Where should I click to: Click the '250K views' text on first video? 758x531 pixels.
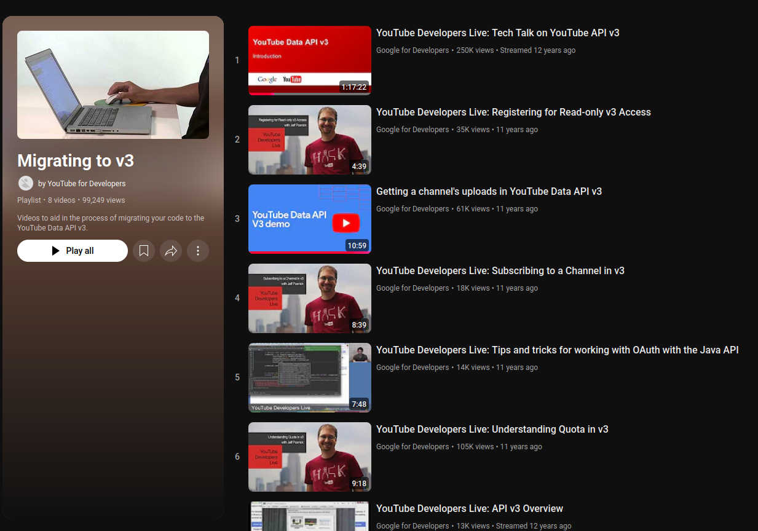pyautogui.click(x=475, y=50)
